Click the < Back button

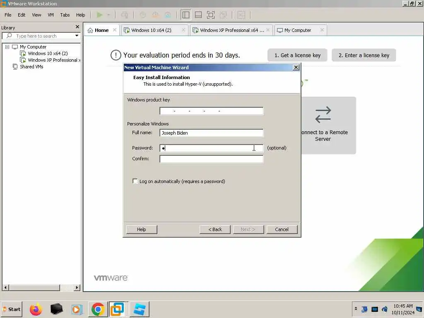coord(215,229)
